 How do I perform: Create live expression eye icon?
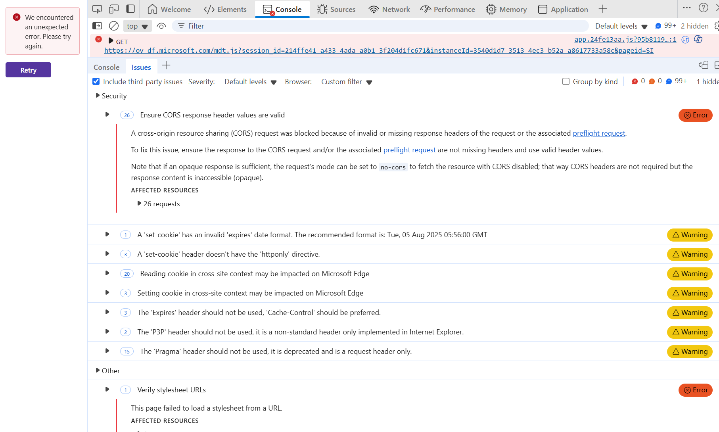tap(161, 26)
